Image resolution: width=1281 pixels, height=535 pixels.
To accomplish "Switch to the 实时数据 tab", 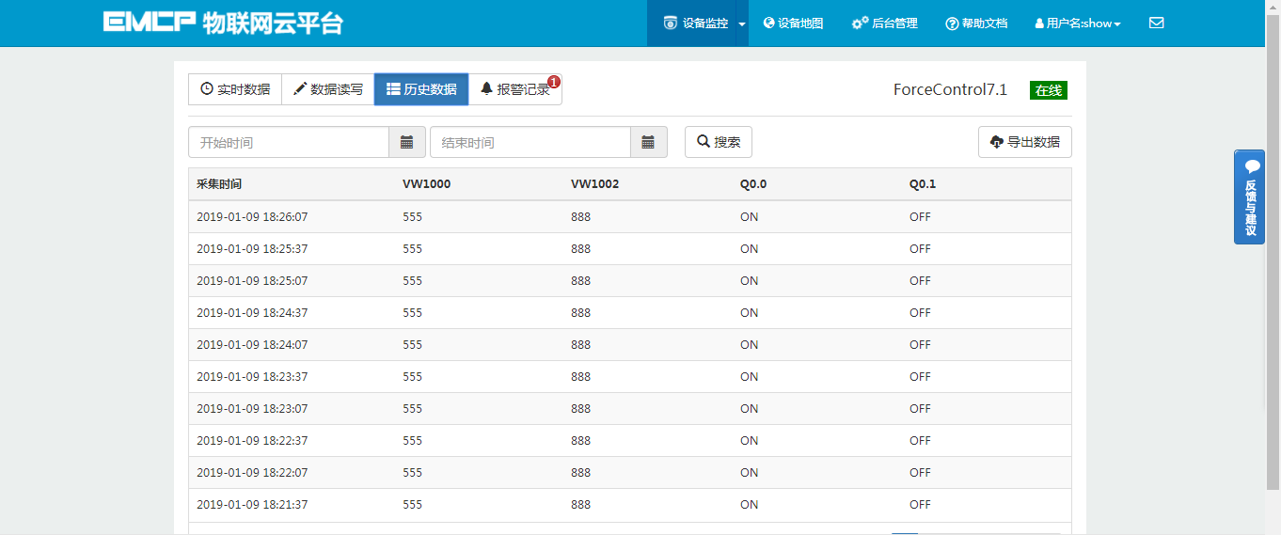I will click(235, 89).
